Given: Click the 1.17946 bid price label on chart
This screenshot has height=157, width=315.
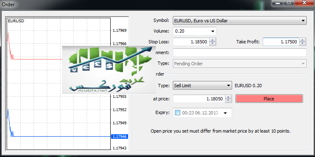Looking at the screenshot, I should (x=119, y=137).
